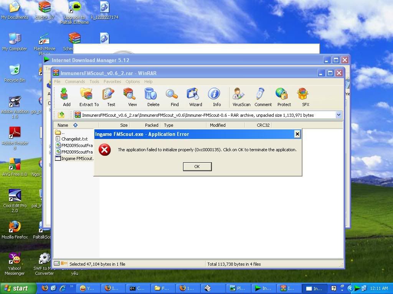Sort the file list by Name column
This screenshot has width=393, height=294.
point(76,125)
